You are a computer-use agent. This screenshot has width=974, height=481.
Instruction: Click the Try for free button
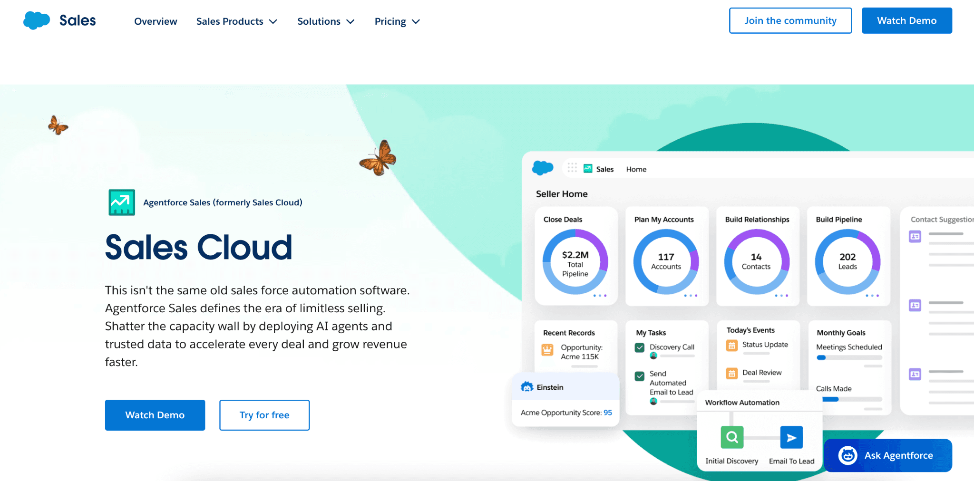tap(264, 415)
